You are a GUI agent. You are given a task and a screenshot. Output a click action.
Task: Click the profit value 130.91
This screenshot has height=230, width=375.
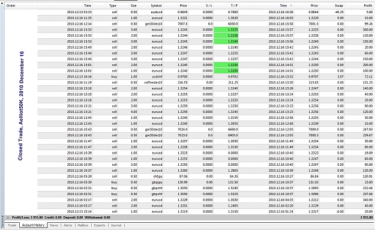[x=368, y=177]
